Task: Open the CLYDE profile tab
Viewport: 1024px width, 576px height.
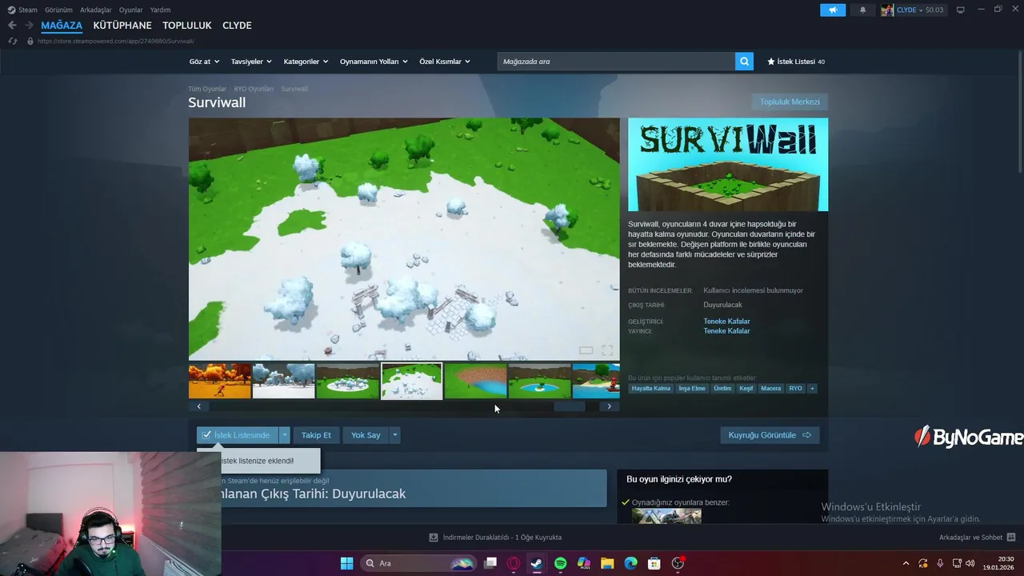Action: 237,26
